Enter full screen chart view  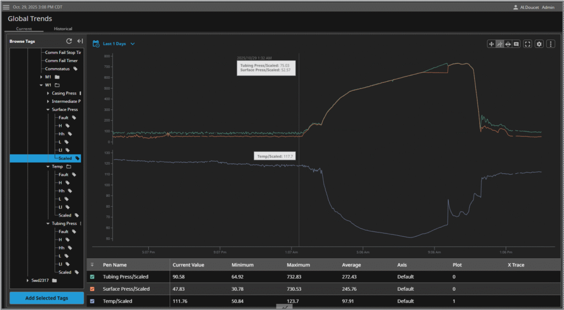[x=528, y=44]
